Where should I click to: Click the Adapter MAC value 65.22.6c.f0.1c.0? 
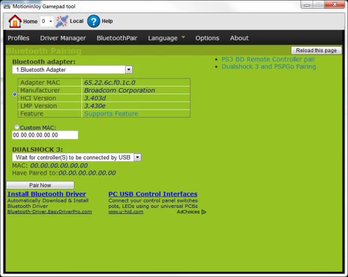(110, 82)
